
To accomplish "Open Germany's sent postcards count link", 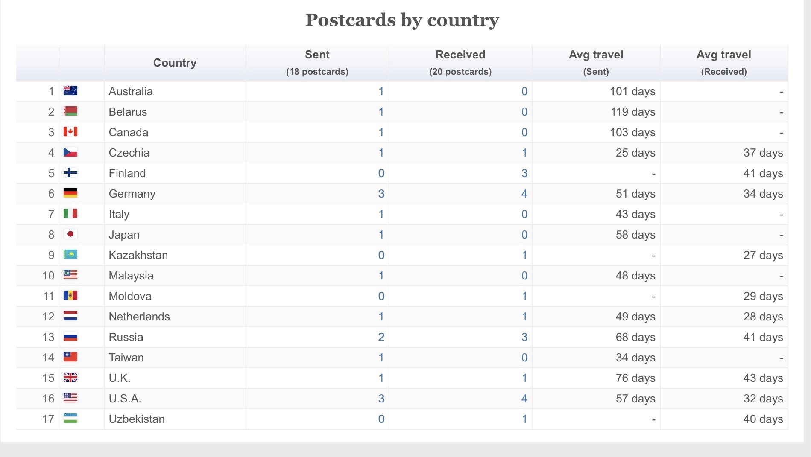I will (381, 194).
